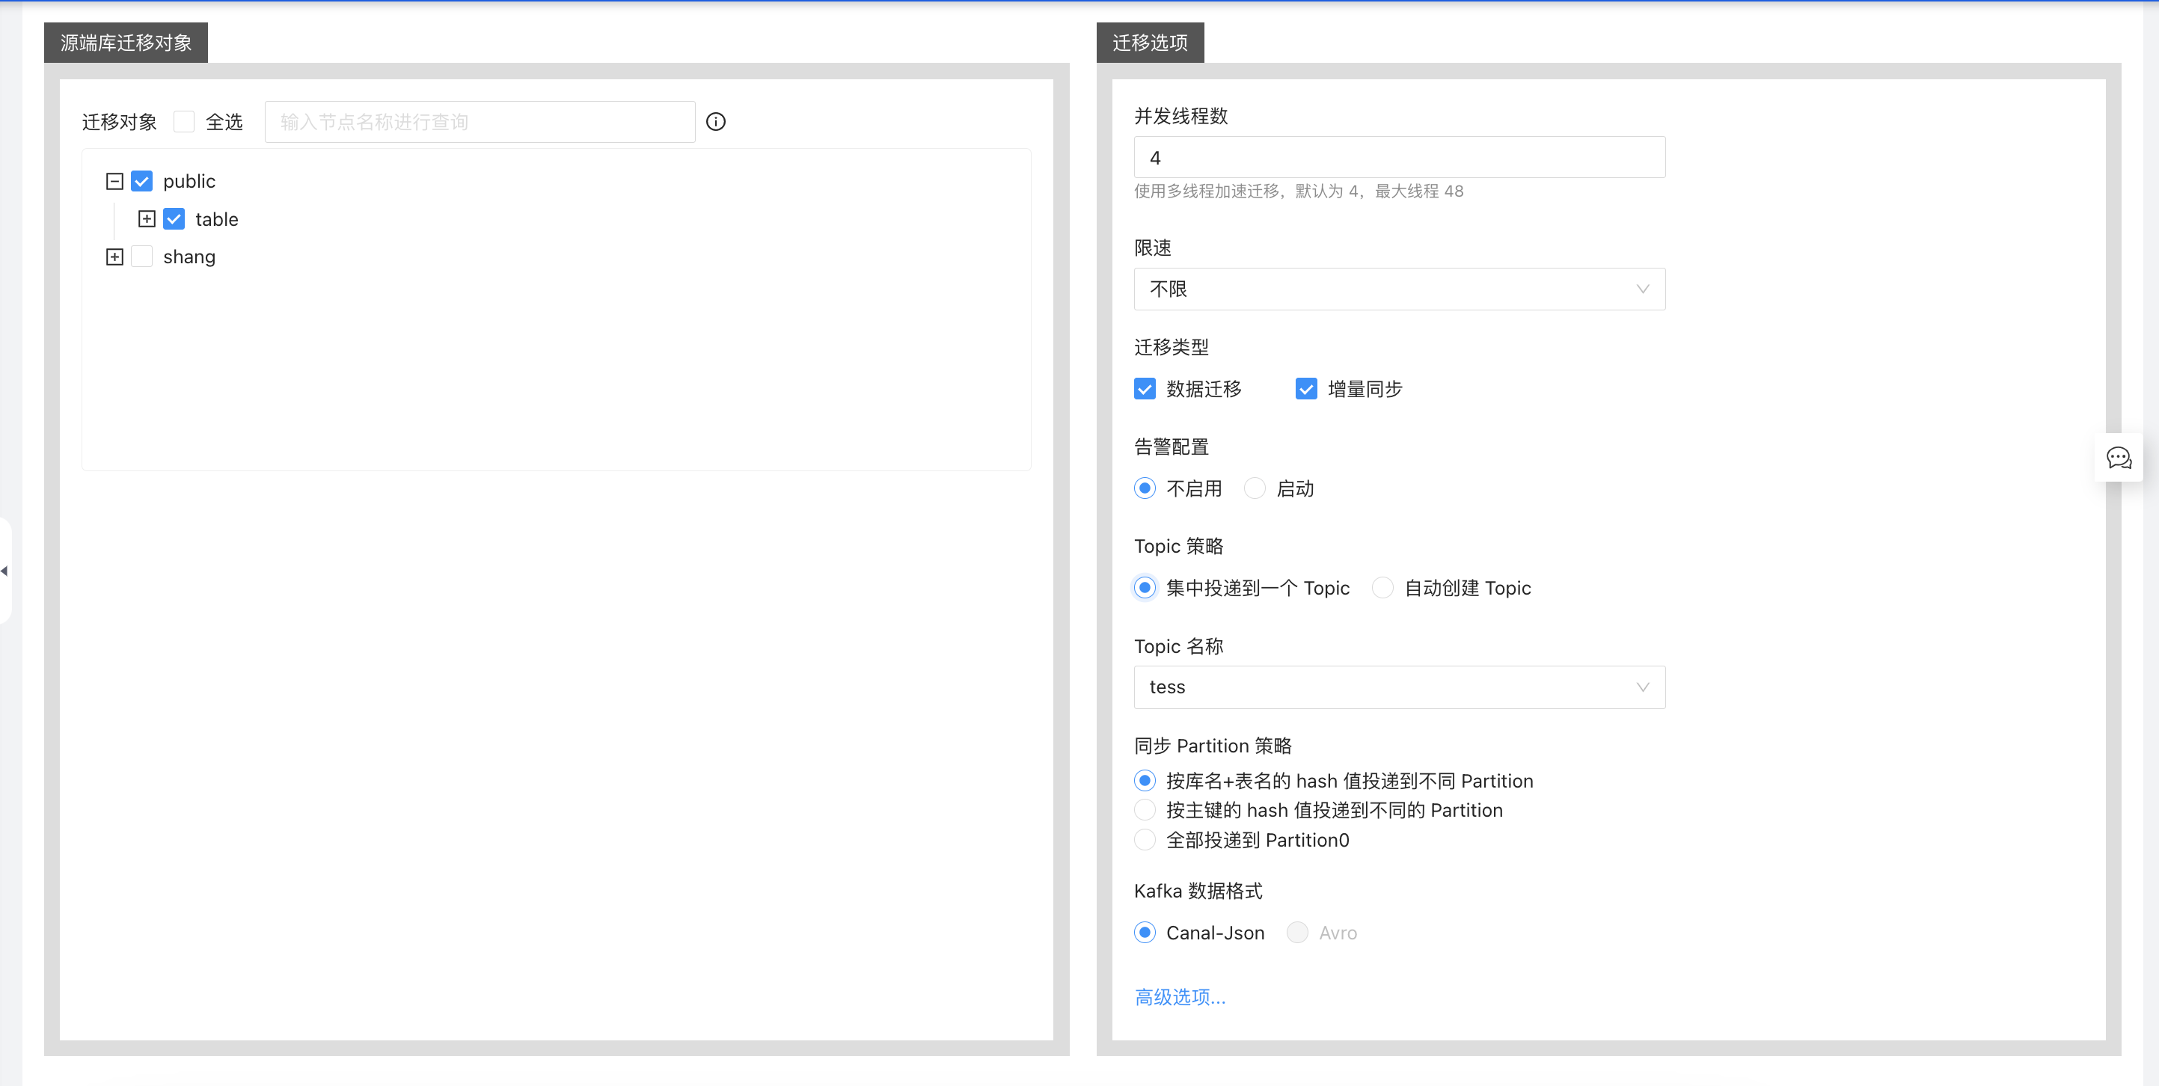Collapse the public schema node
This screenshot has width=2159, height=1086.
[114, 181]
